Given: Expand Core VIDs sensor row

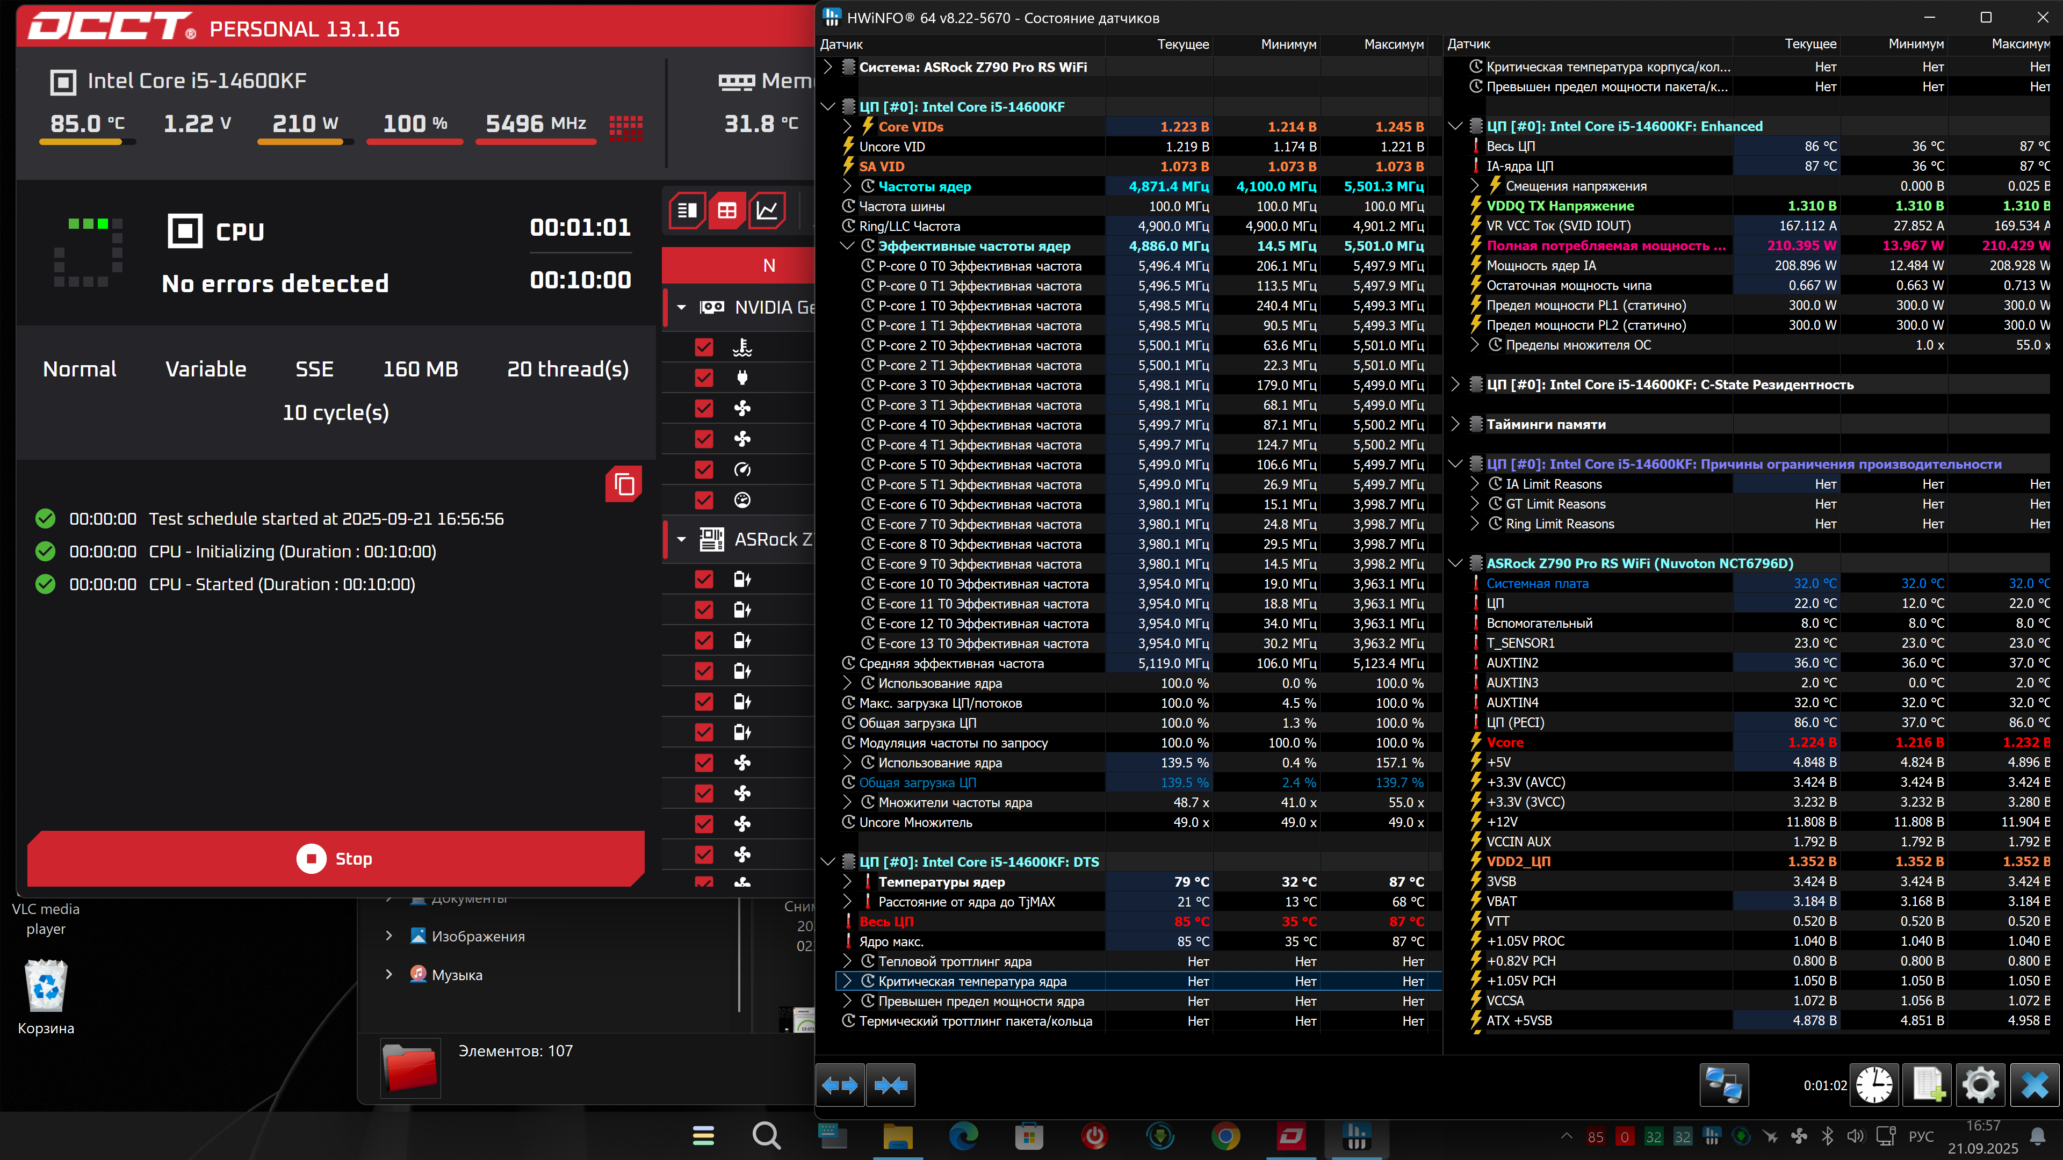Looking at the screenshot, I should coord(847,127).
